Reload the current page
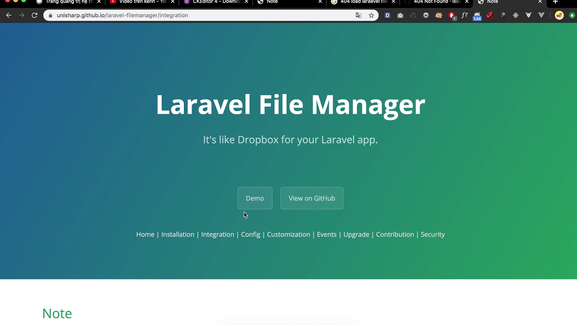This screenshot has height=325, width=577. point(34,15)
